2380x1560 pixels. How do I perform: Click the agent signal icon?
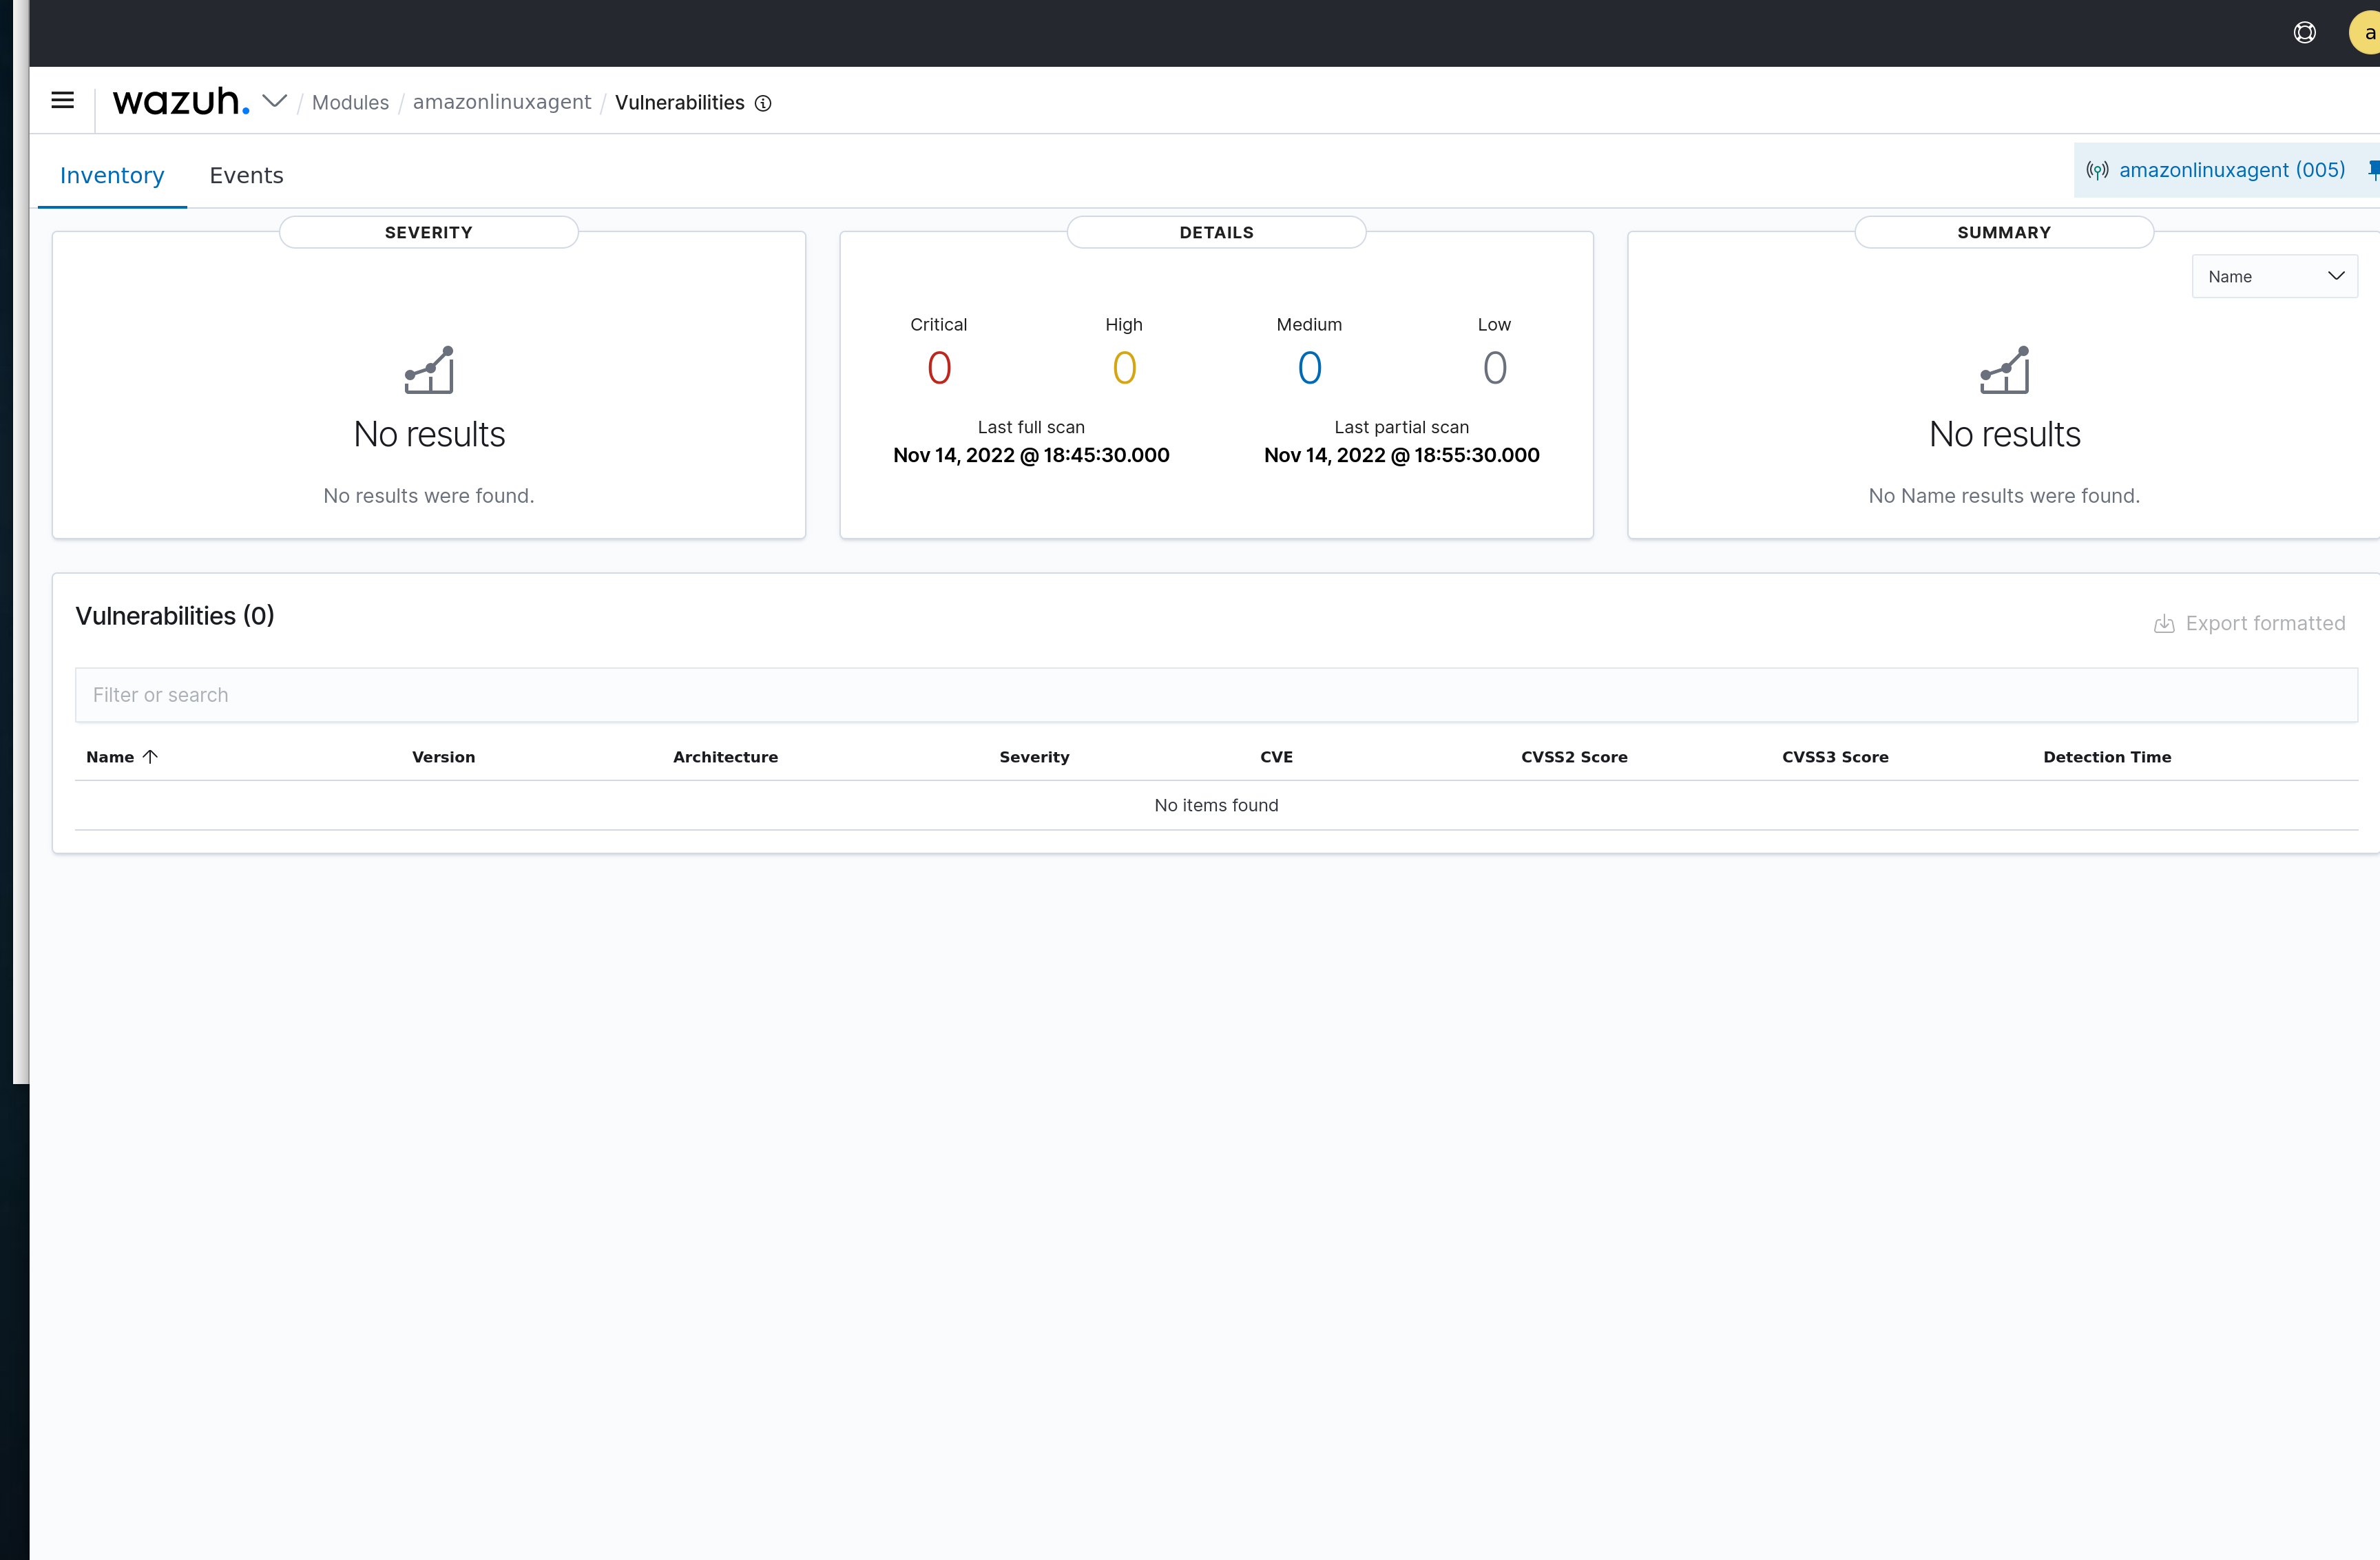click(x=2098, y=171)
